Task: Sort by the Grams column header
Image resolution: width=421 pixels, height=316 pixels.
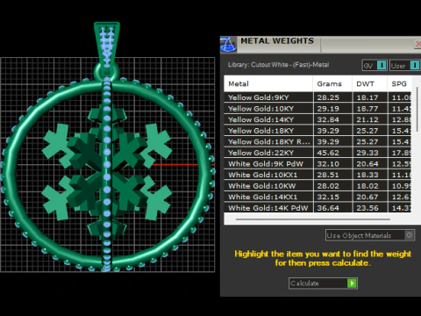Action: point(332,84)
